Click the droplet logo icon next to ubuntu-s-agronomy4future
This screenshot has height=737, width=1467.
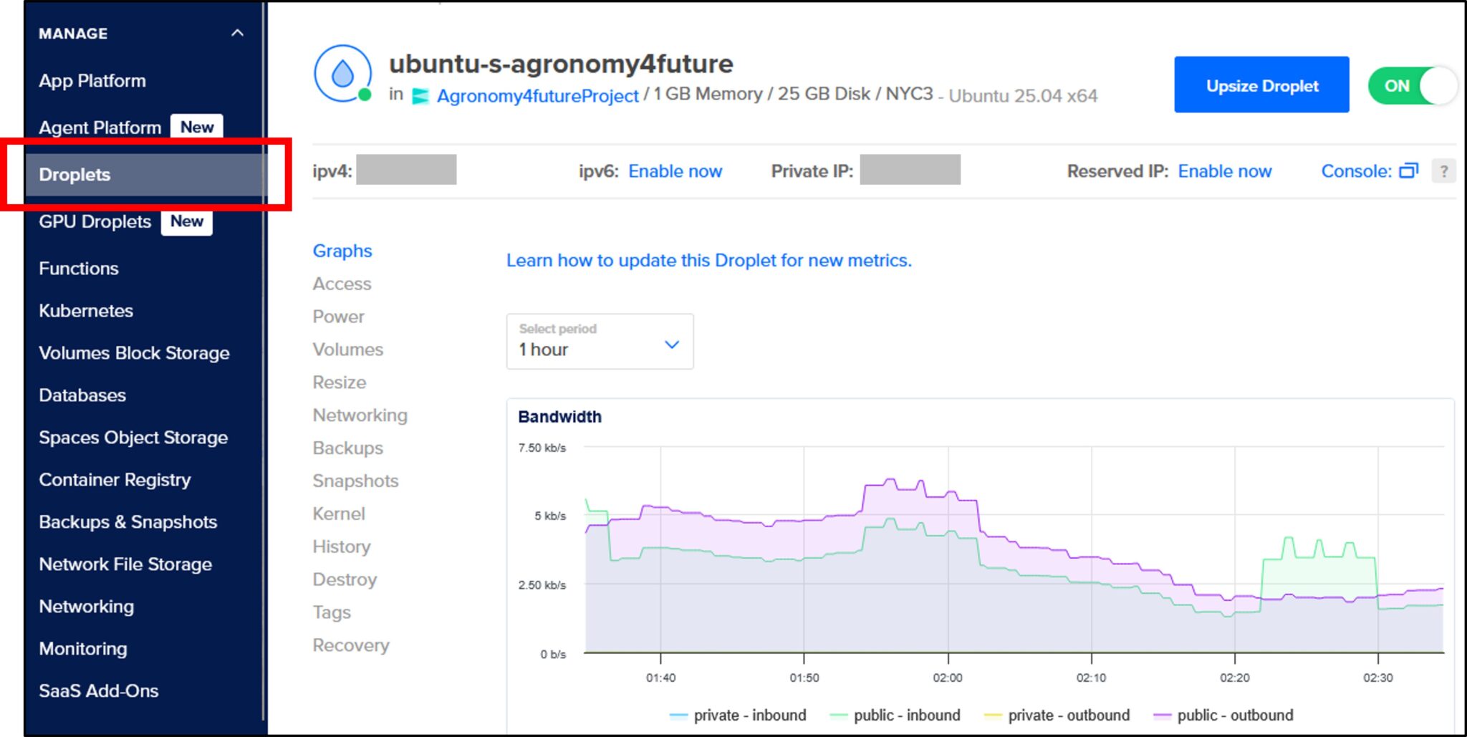(x=342, y=74)
